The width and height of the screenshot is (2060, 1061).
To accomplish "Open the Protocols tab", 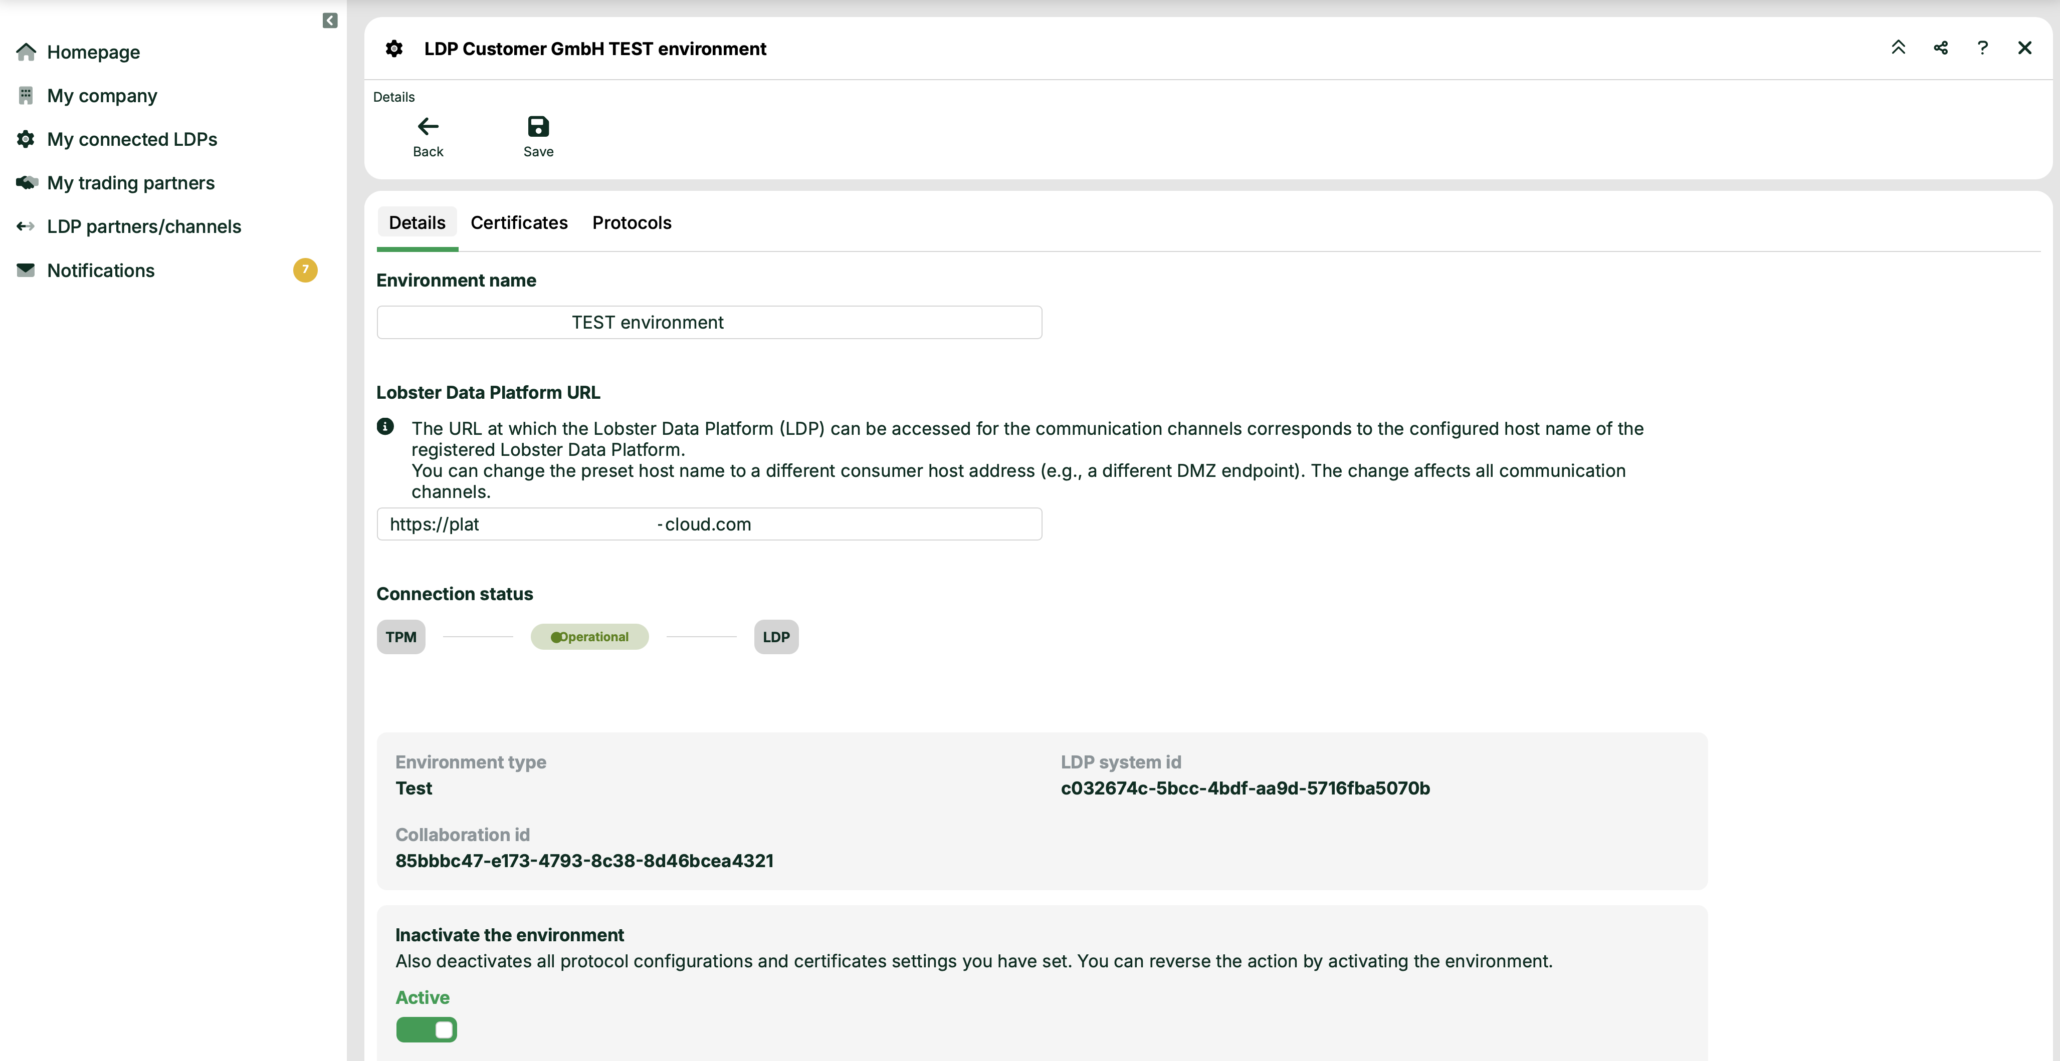I will (632, 223).
